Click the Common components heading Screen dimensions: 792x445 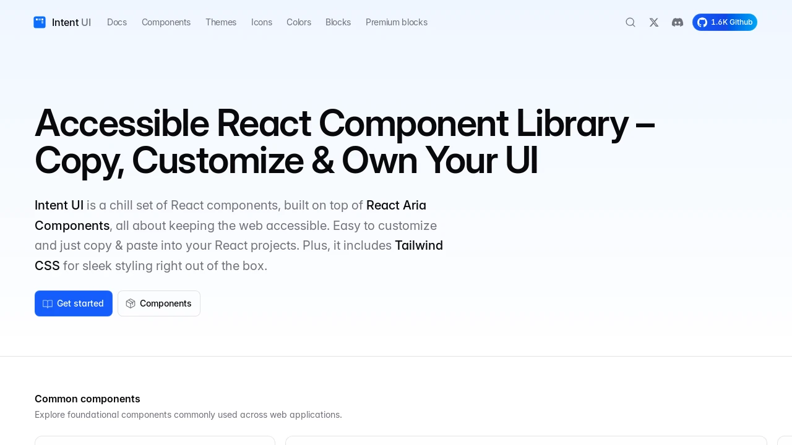[x=87, y=399]
